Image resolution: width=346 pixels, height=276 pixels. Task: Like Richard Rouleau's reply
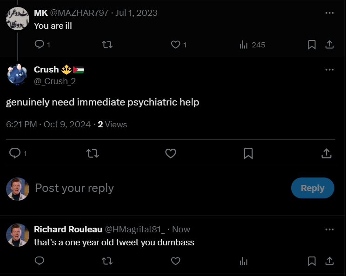point(176,261)
